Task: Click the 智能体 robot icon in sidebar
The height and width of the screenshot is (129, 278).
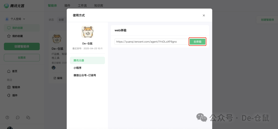Action: [x=9, y=87]
